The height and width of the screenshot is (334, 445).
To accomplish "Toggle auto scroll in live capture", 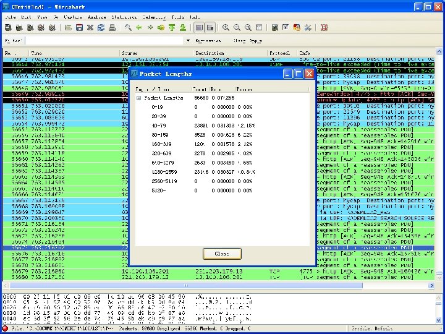I will 210,28.
